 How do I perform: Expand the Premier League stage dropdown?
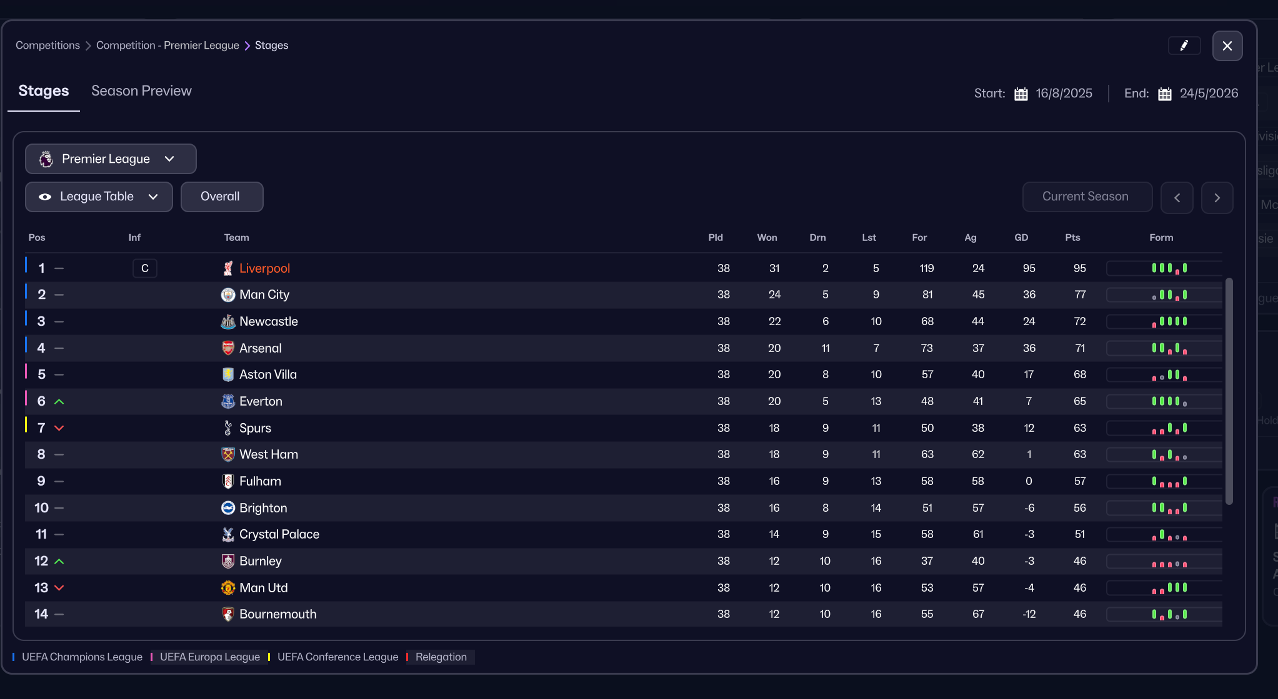(111, 159)
